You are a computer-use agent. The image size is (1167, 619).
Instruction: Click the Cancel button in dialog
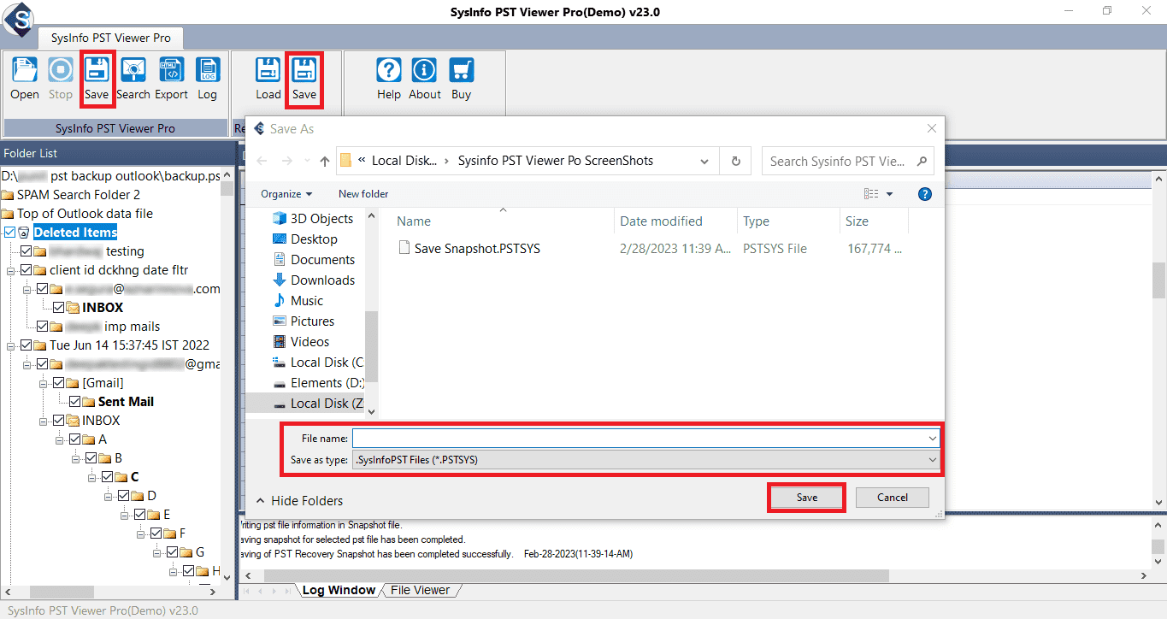click(x=893, y=498)
